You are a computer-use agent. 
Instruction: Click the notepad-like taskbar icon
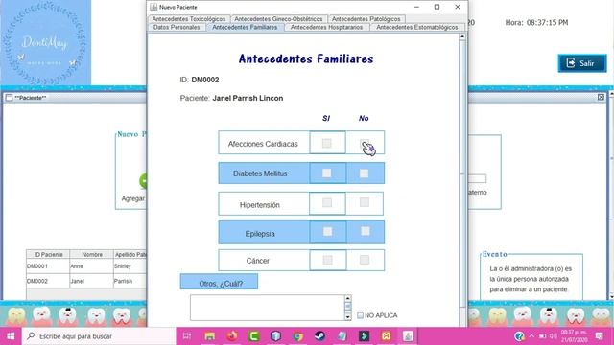coord(342,336)
